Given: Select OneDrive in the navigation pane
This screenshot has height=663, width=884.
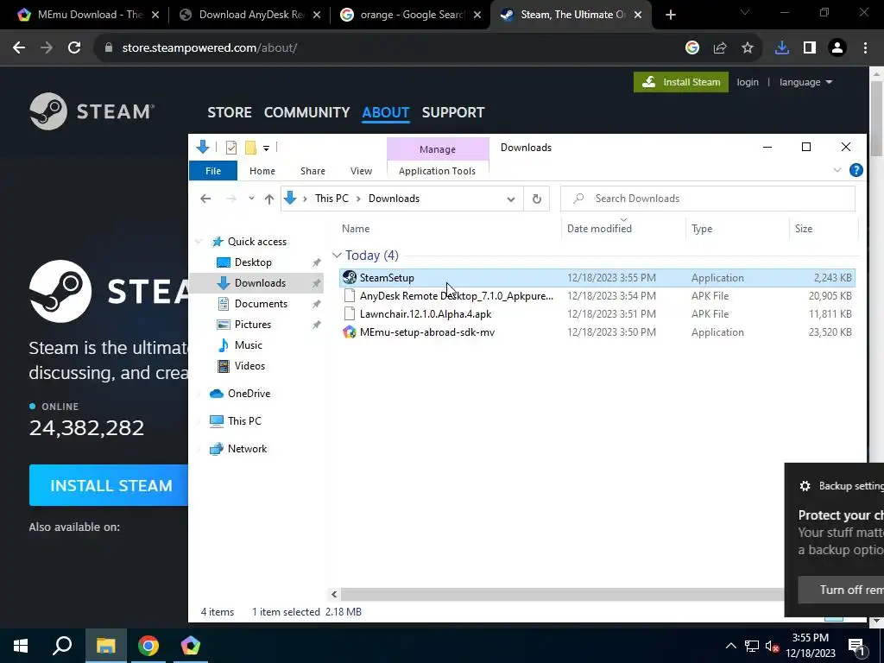Looking at the screenshot, I should pyautogui.click(x=249, y=394).
